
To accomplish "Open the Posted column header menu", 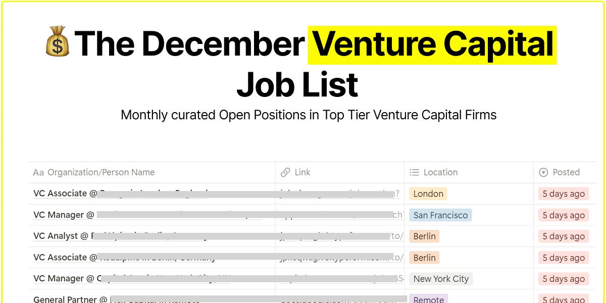I will (565, 172).
